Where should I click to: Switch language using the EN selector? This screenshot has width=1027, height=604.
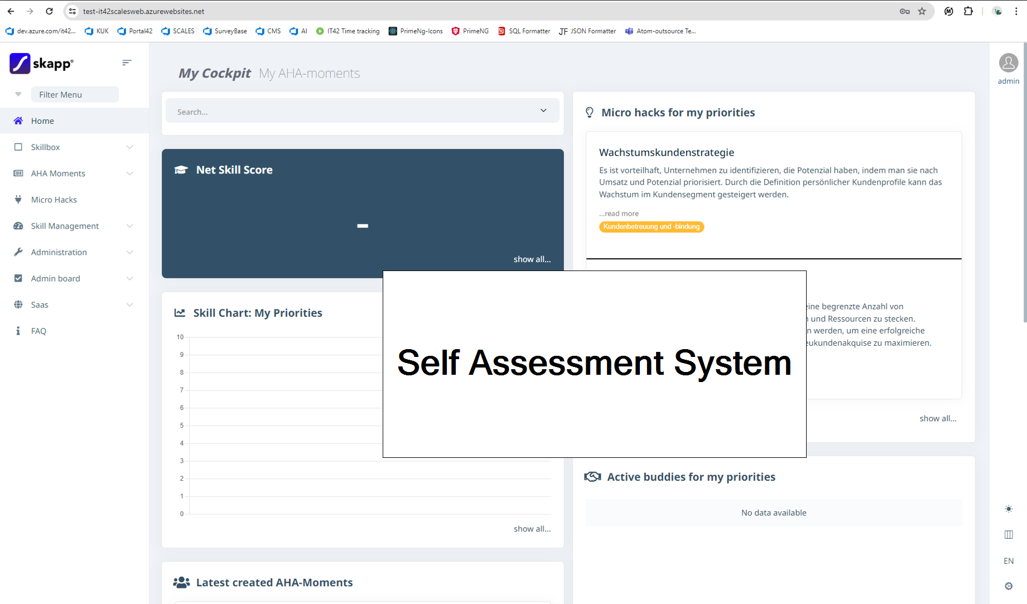click(1008, 560)
